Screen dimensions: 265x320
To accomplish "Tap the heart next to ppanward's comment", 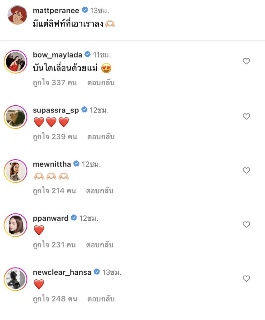I will pyautogui.click(x=246, y=224).
